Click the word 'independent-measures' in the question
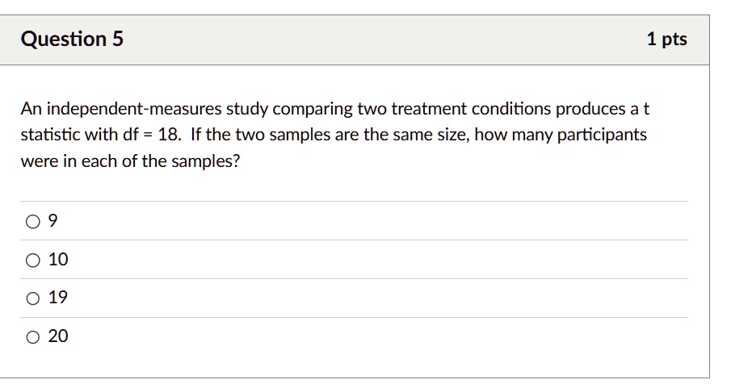 click(x=134, y=109)
